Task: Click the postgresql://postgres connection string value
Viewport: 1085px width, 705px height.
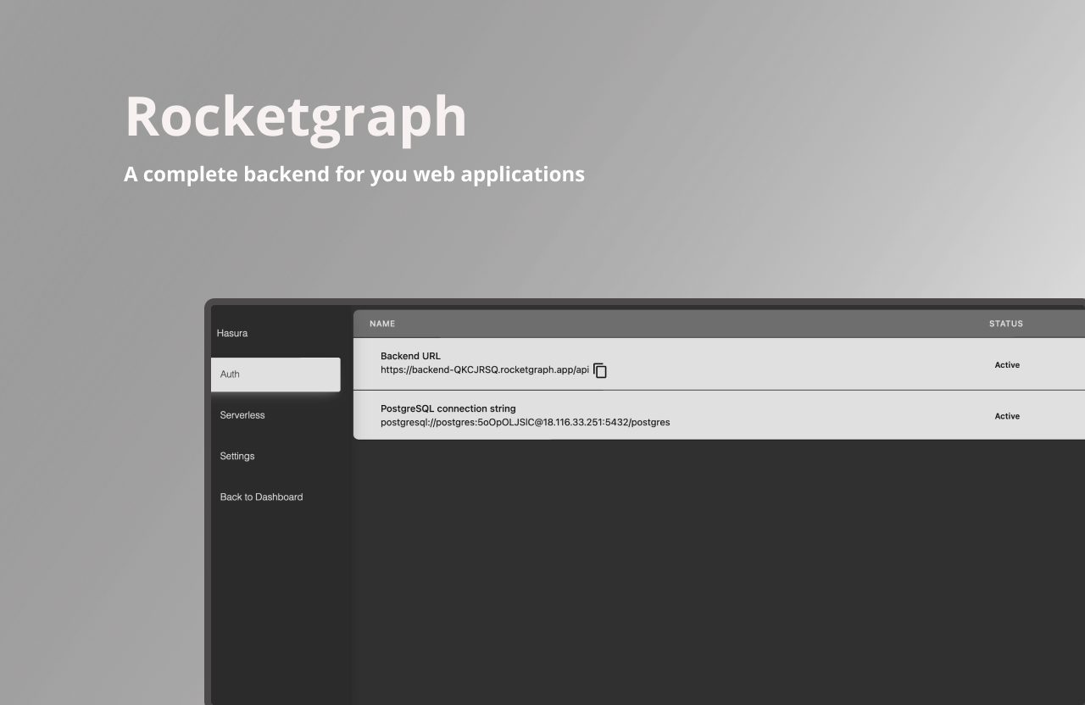Action: point(526,422)
